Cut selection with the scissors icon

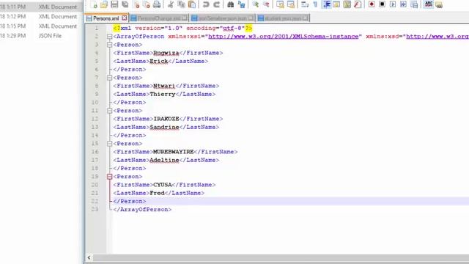(171, 4)
